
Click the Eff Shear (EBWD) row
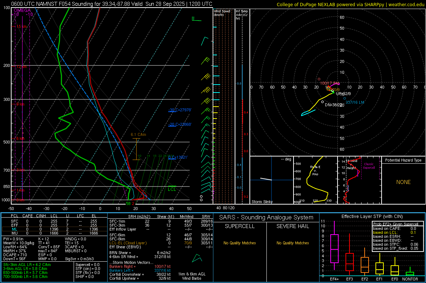[x=161, y=247]
